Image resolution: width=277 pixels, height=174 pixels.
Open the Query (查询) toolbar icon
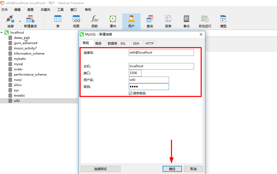(x=150, y=19)
